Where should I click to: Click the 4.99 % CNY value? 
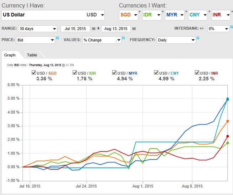pyautogui.click(x=166, y=79)
